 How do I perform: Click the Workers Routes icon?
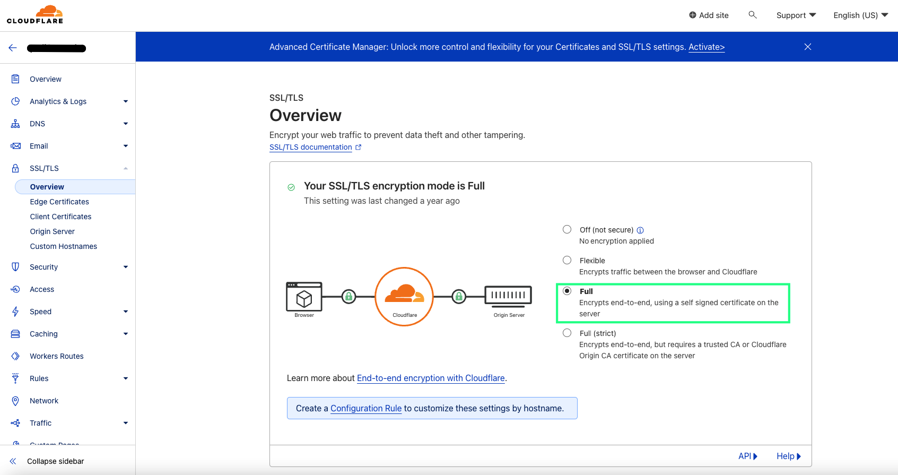(15, 356)
